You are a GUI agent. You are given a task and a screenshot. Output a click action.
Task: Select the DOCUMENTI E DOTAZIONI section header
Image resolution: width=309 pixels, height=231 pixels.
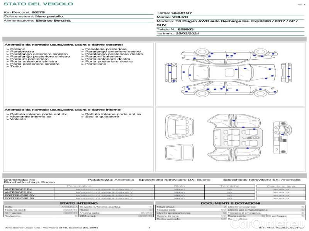click(230, 203)
